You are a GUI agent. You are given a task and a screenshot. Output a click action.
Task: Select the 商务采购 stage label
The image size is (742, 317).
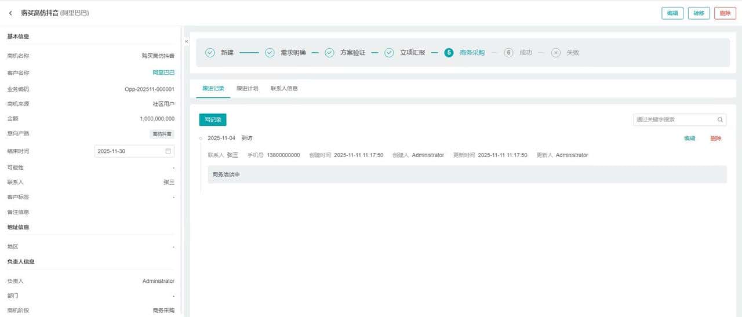point(472,53)
